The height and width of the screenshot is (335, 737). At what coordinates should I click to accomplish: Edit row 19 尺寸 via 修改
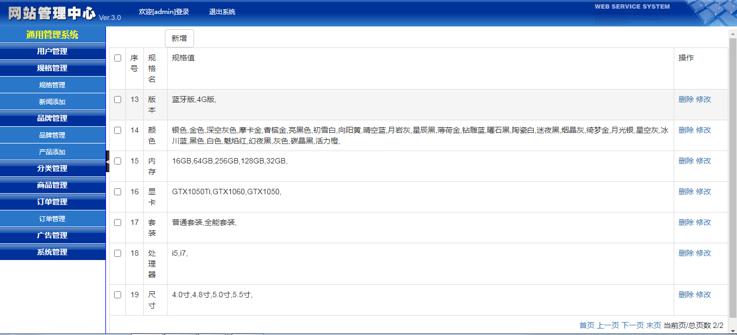[x=703, y=295]
